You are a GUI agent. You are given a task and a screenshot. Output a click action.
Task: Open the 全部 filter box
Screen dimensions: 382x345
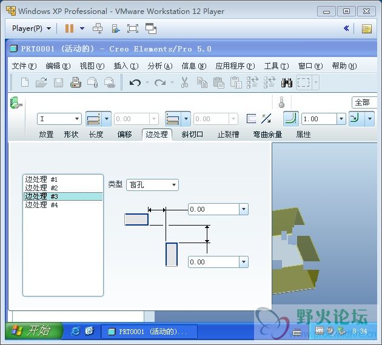364,102
